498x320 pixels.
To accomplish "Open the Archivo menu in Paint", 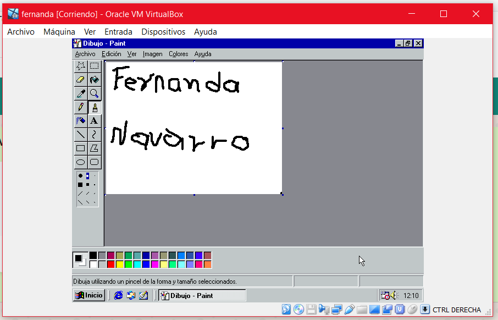I will tap(85, 54).
